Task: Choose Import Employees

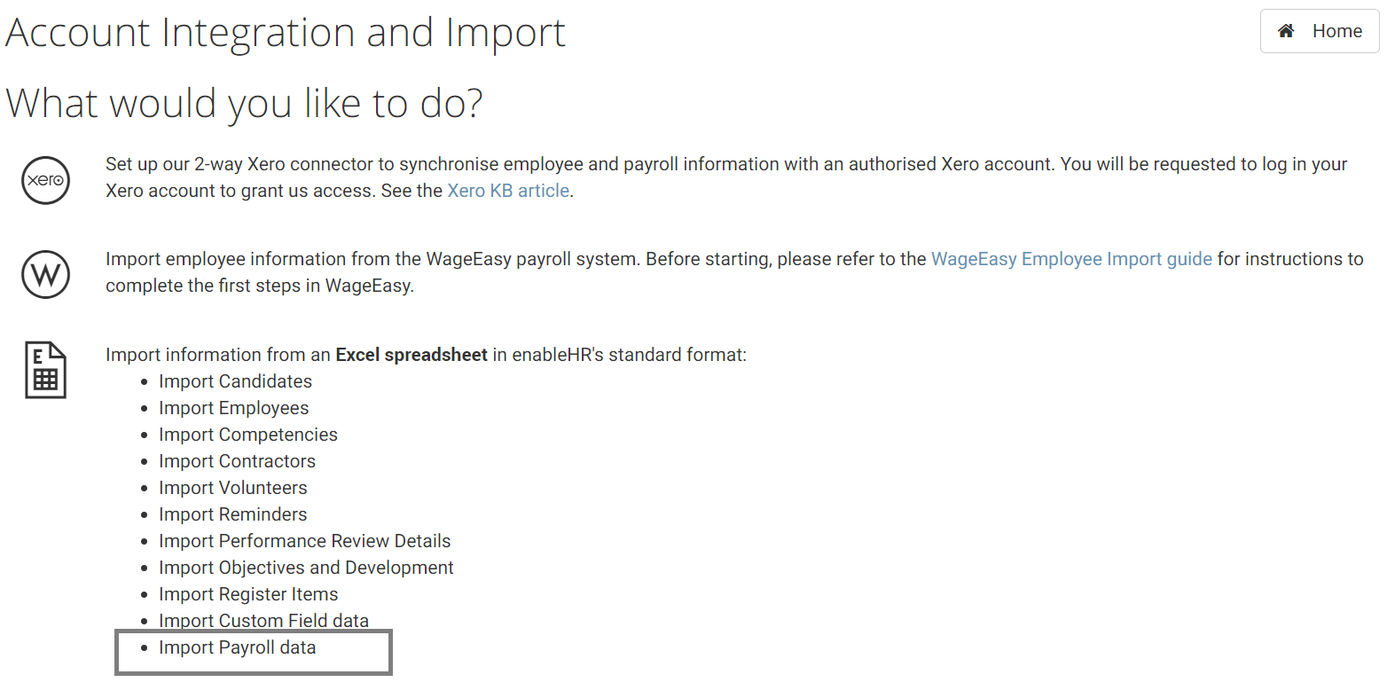Action: pyautogui.click(x=233, y=408)
